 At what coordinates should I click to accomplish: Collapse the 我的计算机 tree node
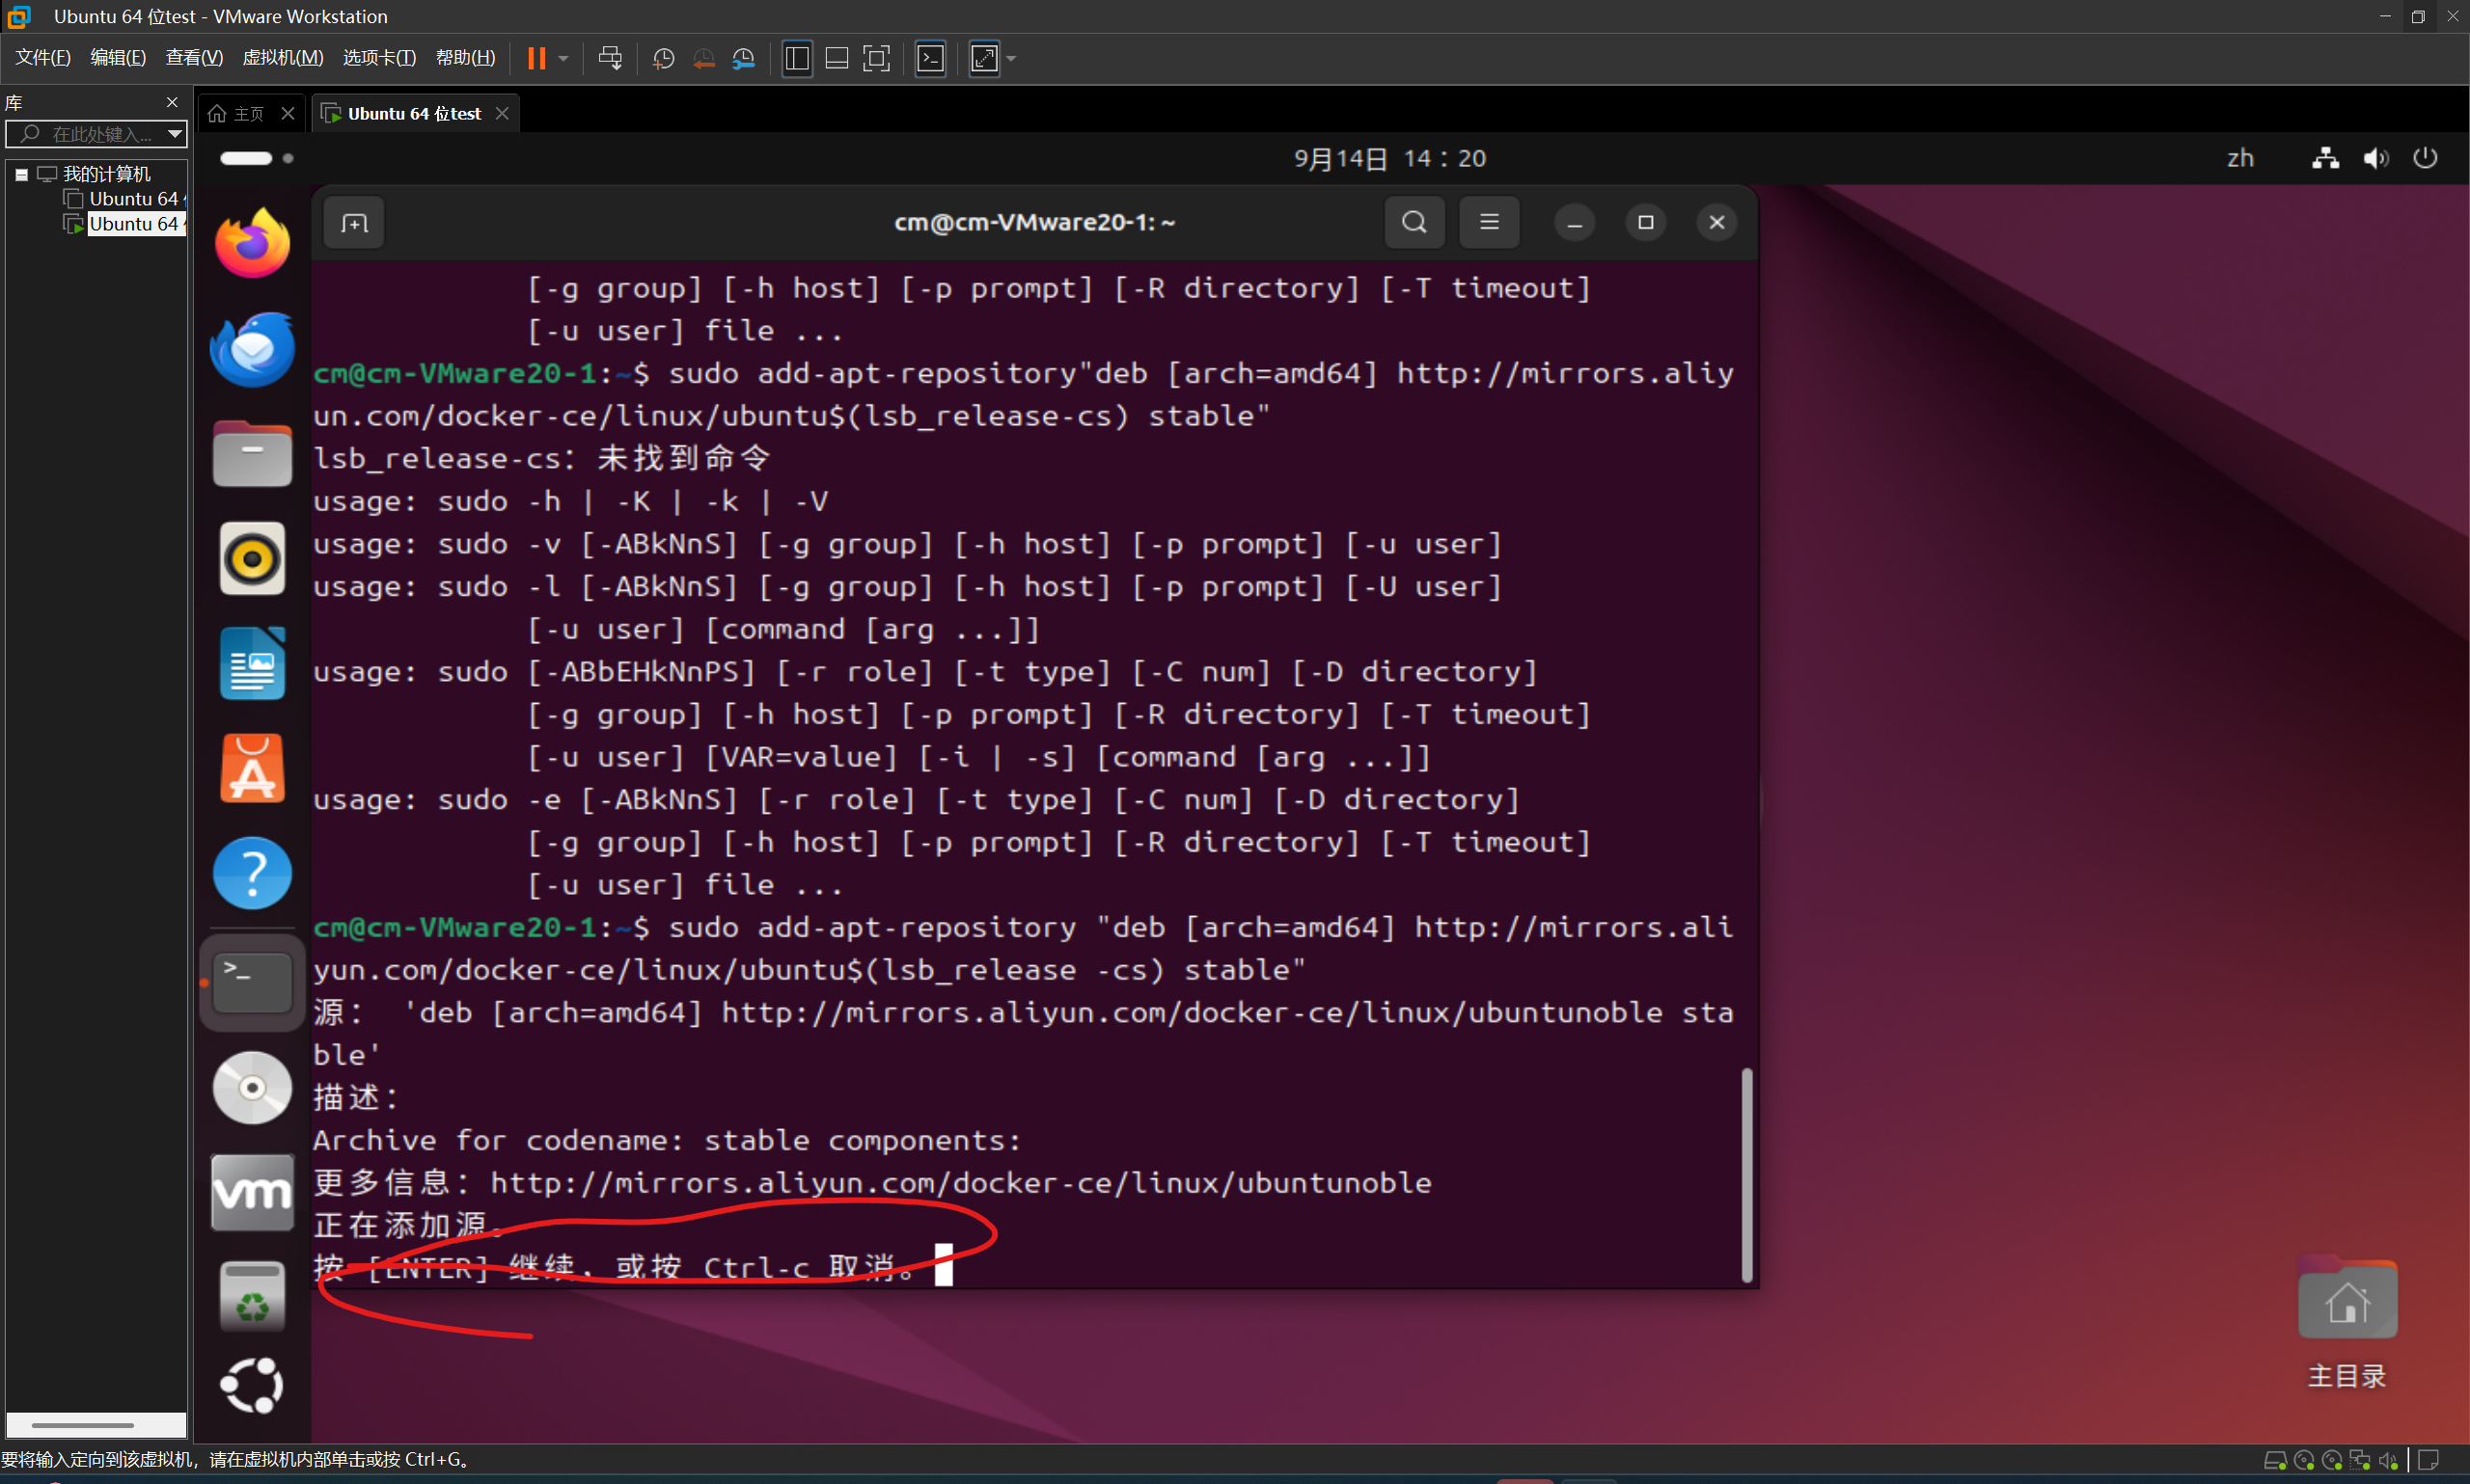pyautogui.click(x=21, y=174)
